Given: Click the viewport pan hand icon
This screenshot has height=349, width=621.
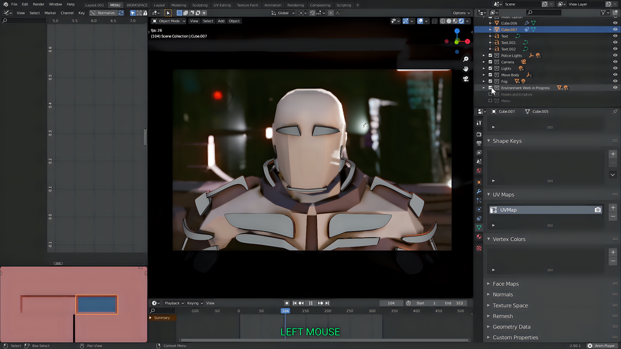Looking at the screenshot, I should click(x=466, y=69).
